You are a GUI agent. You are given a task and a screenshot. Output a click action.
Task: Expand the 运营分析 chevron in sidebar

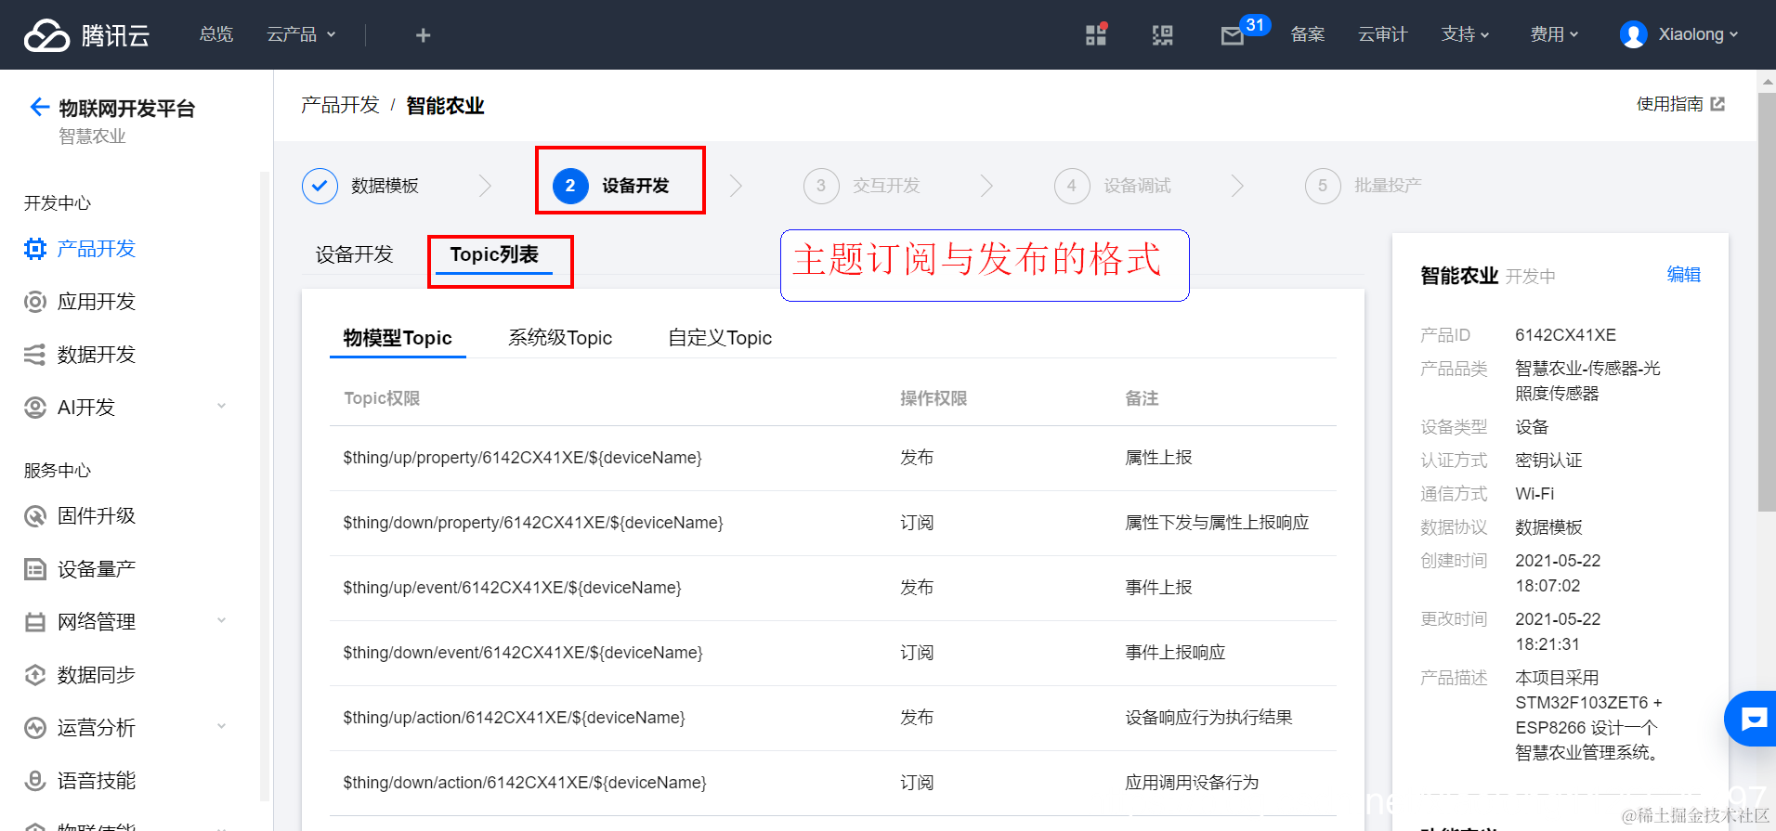221,726
